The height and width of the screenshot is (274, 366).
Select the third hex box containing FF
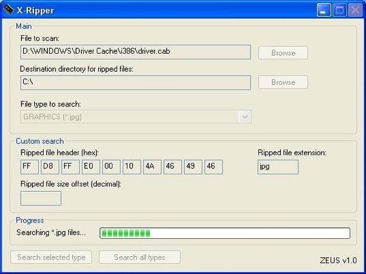[x=71, y=167]
